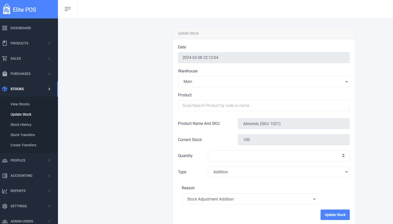Click the Reason field label
Viewport: 393px width, 224px height.
(x=188, y=188)
